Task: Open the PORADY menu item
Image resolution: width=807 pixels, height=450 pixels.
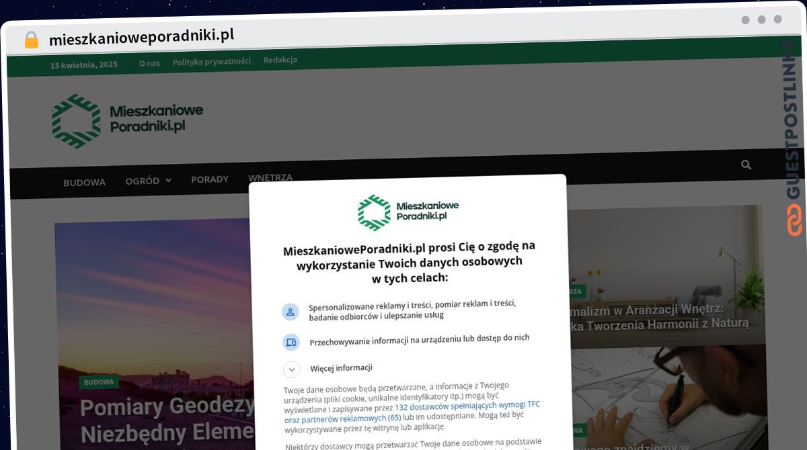Action: [x=210, y=179]
